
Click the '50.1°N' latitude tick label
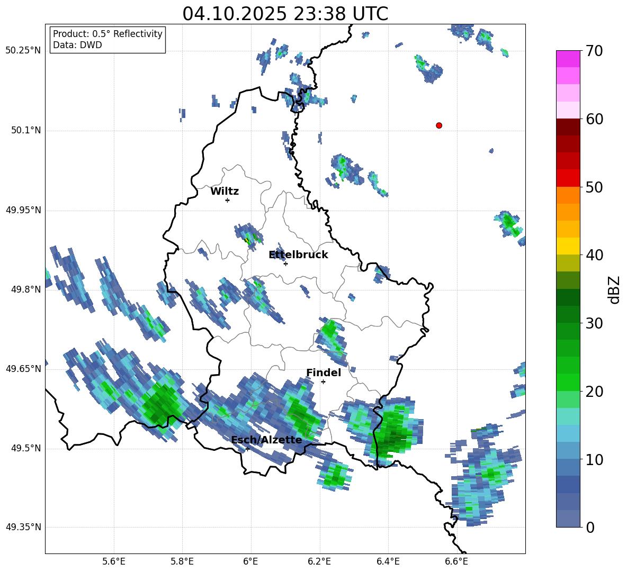[25, 130]
